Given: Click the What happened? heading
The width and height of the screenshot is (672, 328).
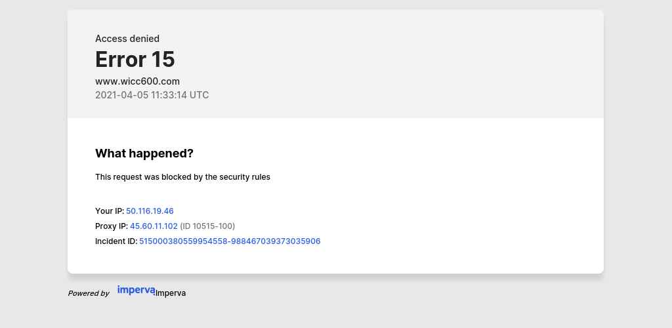Looking at the screenshot, I should pos(144,154).
